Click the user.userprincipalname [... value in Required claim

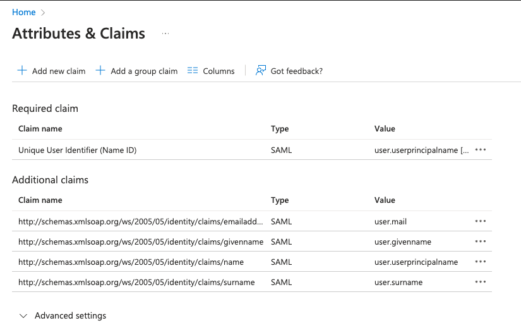tap(422, 150)
